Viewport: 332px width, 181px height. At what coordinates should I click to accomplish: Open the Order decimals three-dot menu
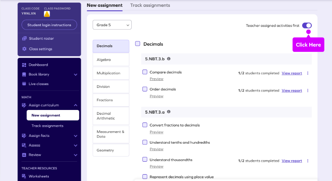coord(308,90)
